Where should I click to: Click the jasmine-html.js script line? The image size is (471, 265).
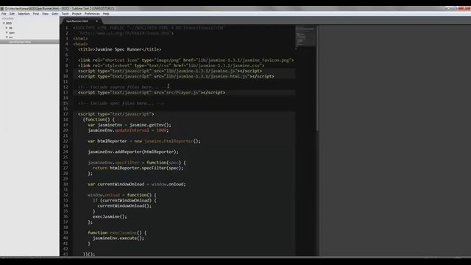point(176,77)
